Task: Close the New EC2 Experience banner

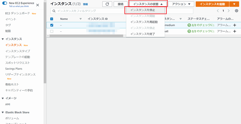Action: point(37,5)
